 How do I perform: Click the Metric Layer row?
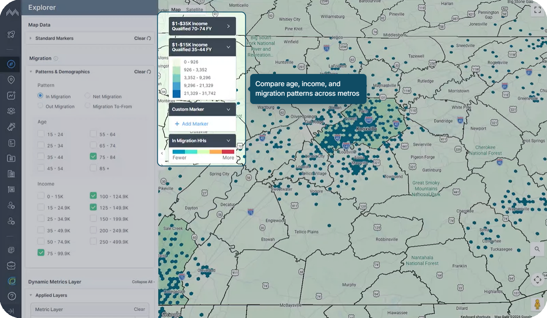pyautogui.click(x=90, y=310)
